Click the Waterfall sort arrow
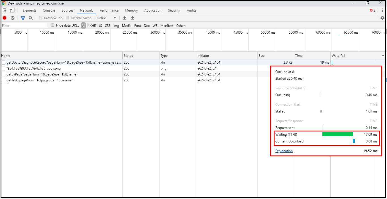Screen dimensions: 387x199 coord(383,55)
